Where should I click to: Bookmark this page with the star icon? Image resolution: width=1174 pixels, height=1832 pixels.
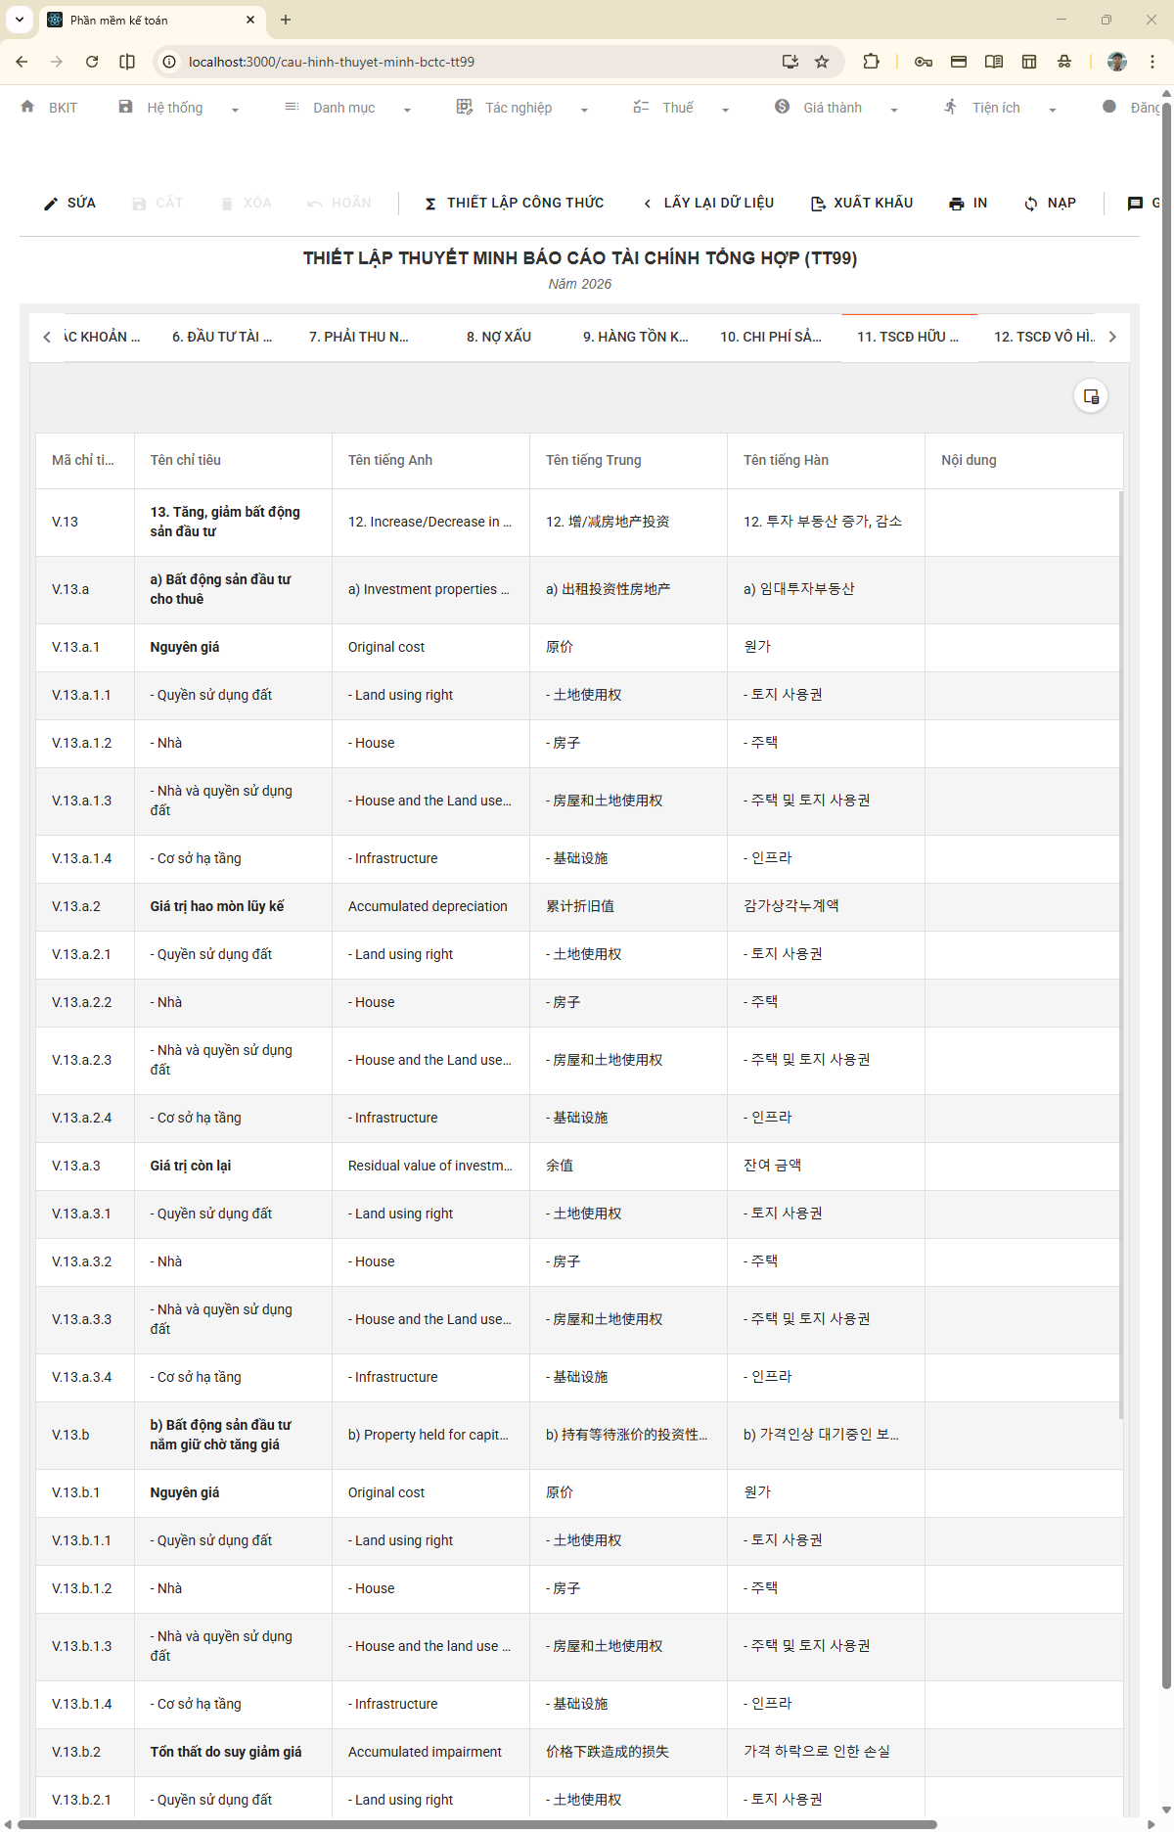pos(822,62)
